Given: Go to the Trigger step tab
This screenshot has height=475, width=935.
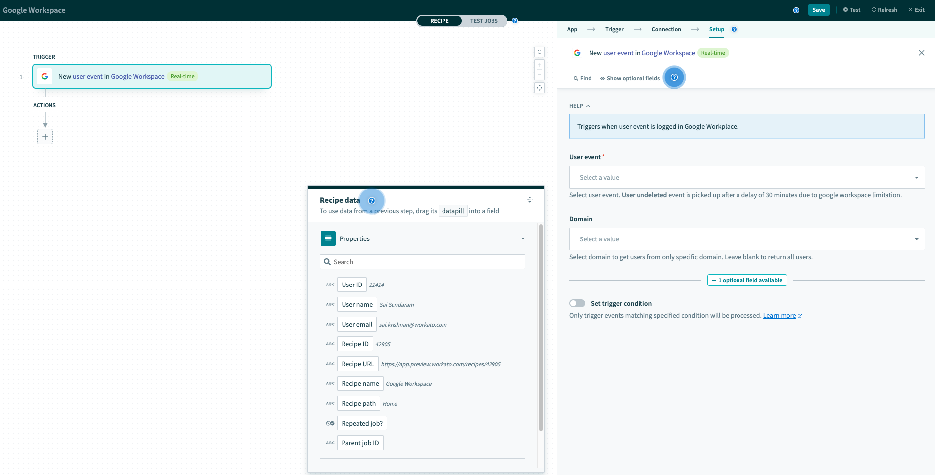Looking at the screenshot, I should point(614,29).
